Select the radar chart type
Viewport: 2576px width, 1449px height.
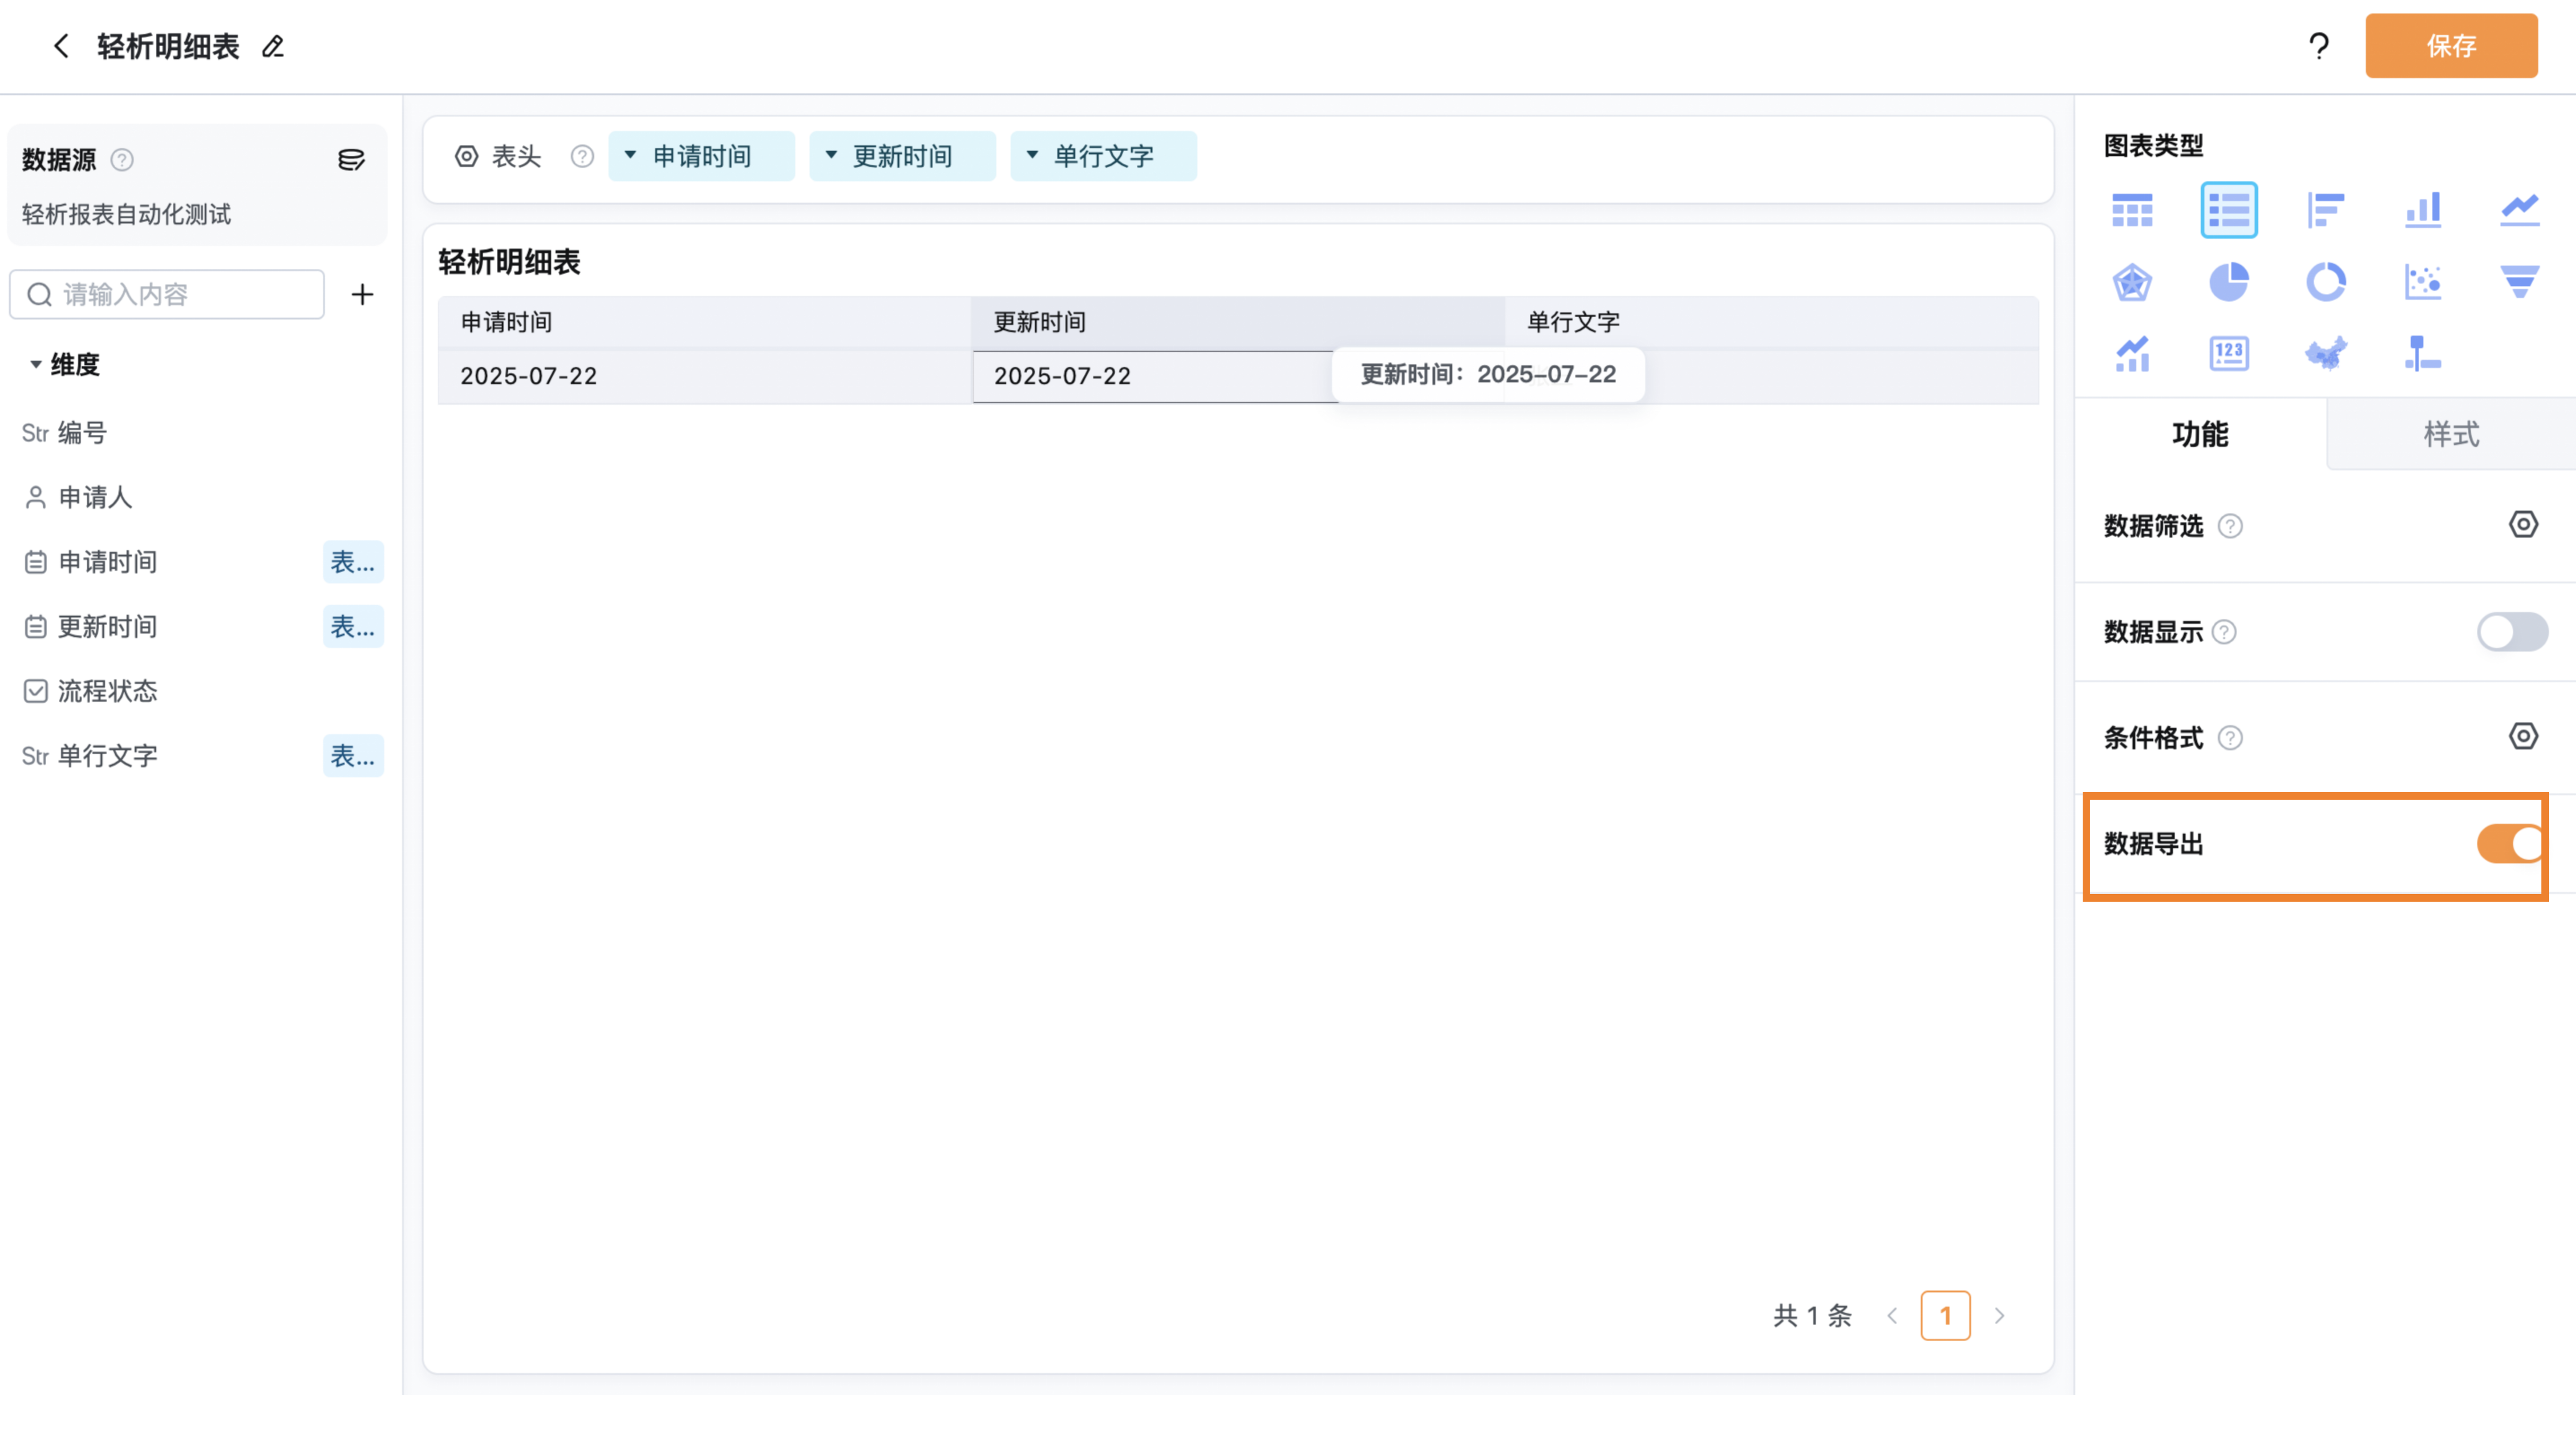click(2132, 282)
